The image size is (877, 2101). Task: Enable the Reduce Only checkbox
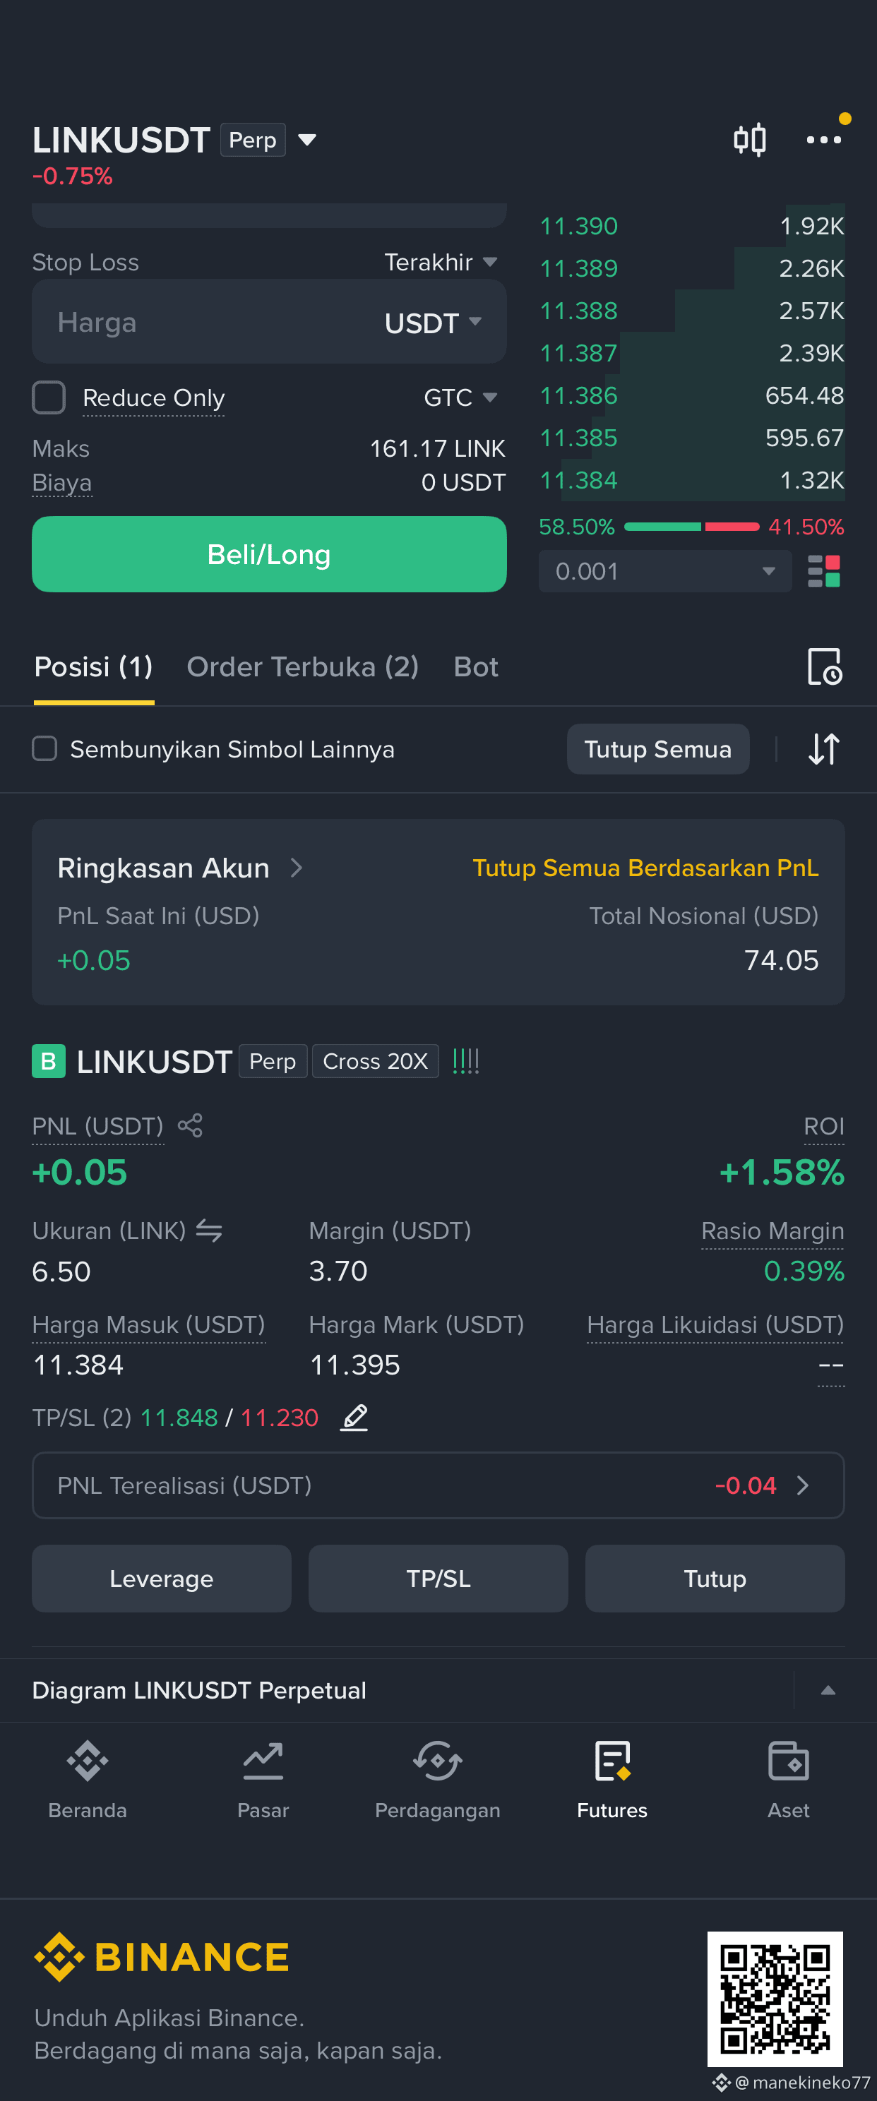[49, 397]
